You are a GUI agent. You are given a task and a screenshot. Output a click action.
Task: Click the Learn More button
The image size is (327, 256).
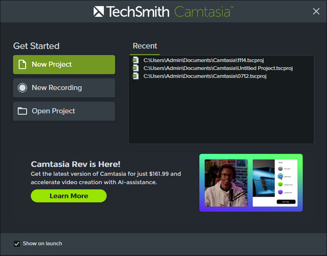click(69, 196)
